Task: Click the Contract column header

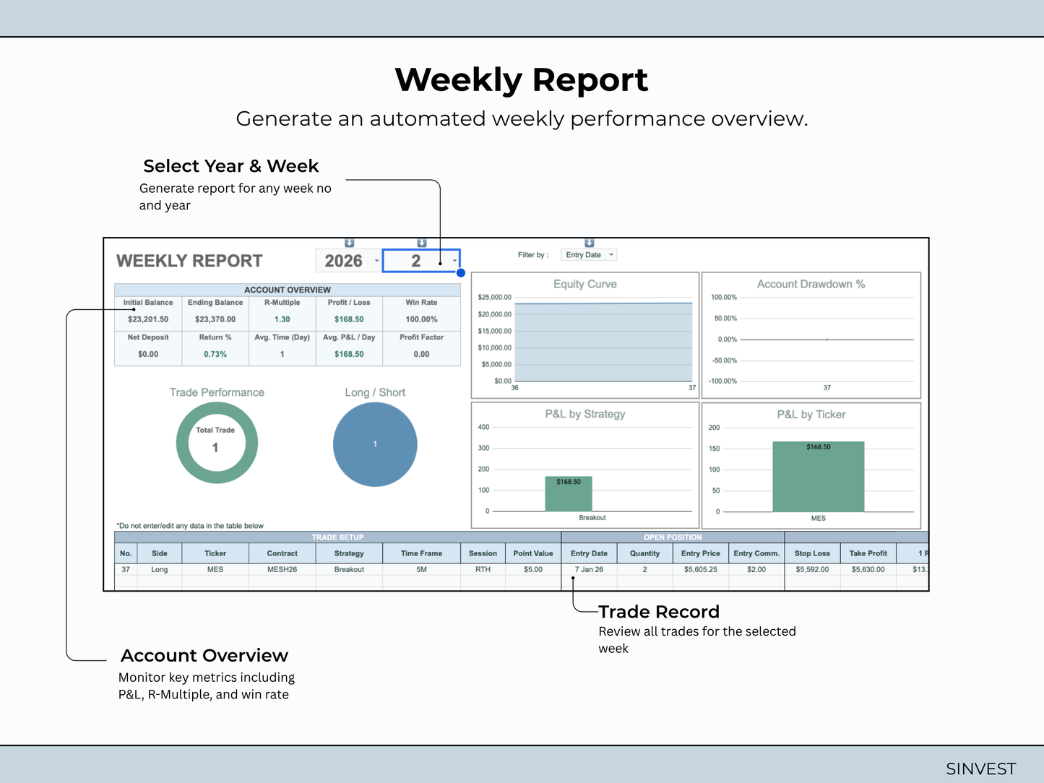Action: click(x=282, y=553)
